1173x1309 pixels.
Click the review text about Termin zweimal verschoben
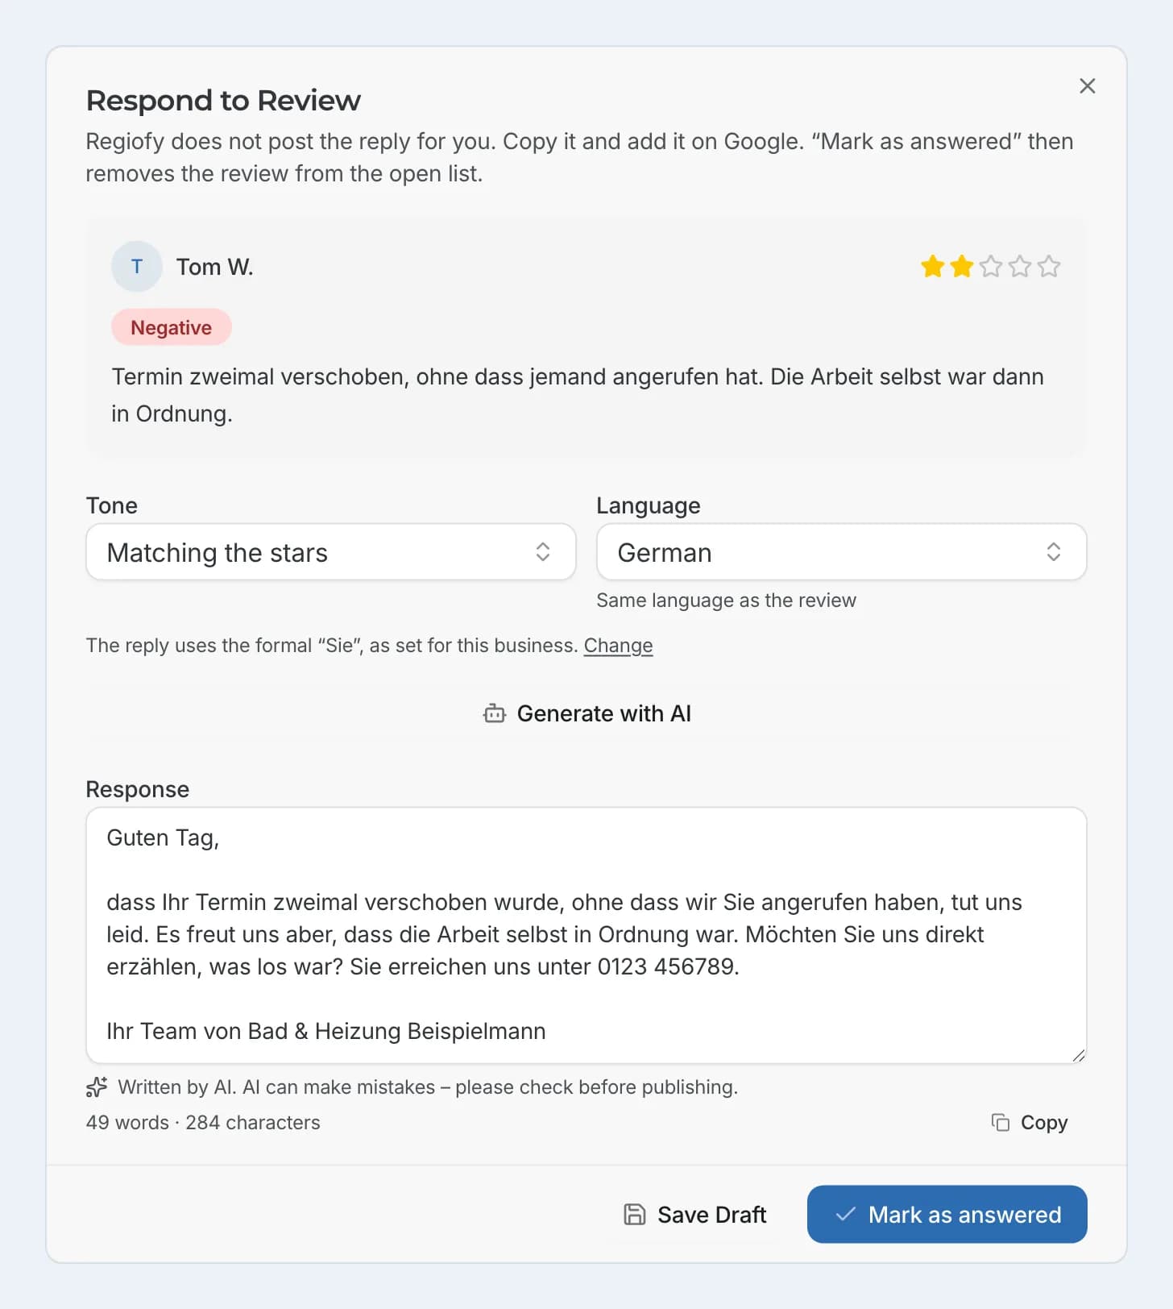point(578,395)
